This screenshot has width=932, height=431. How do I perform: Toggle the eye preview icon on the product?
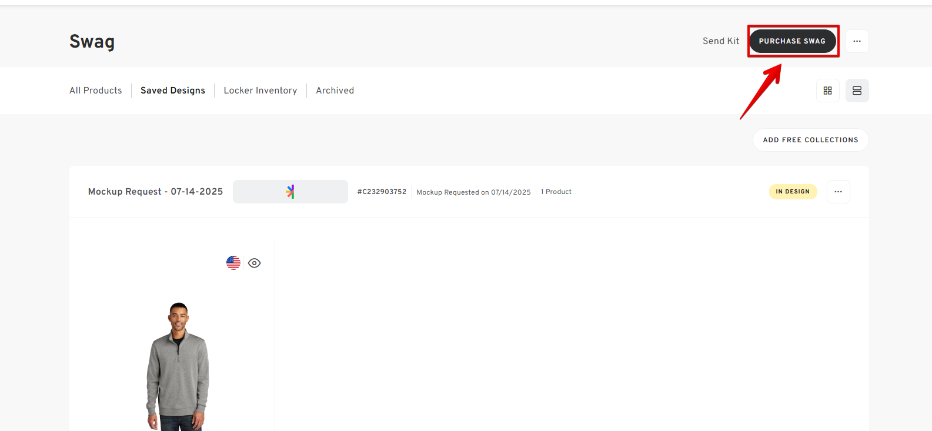point(254,263)
